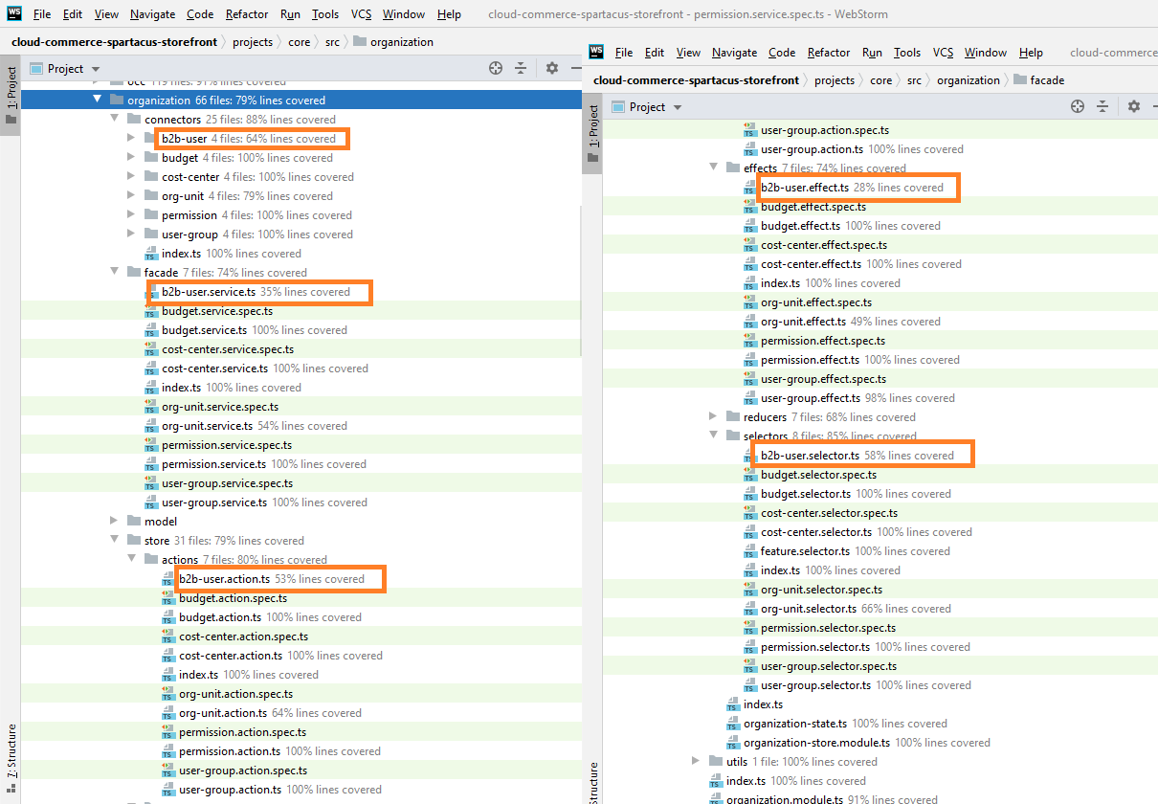This screenshot has width=1158, height=804.
Task: Click cloud-commerce-spartacus-storefront breadcrumb in left window
Action: [x=115, y=42]
